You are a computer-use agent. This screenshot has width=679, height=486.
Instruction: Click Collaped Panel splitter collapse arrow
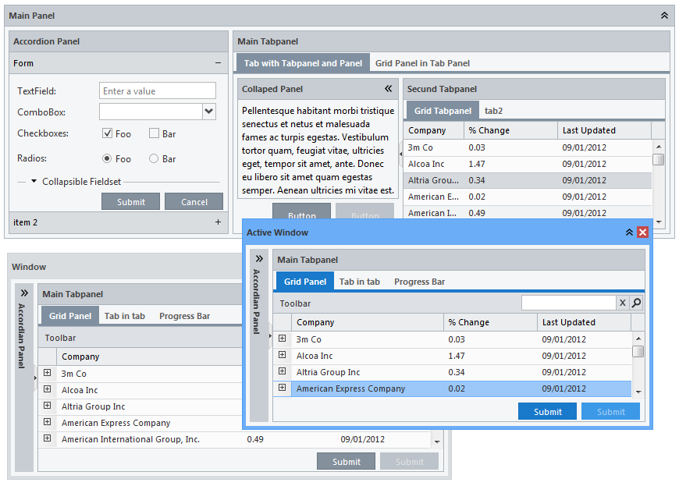pyautogui.click(x=400, y=154)
